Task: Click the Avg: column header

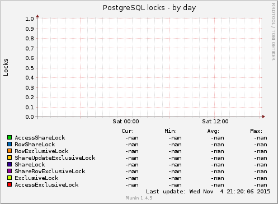Action: [213, 131]
